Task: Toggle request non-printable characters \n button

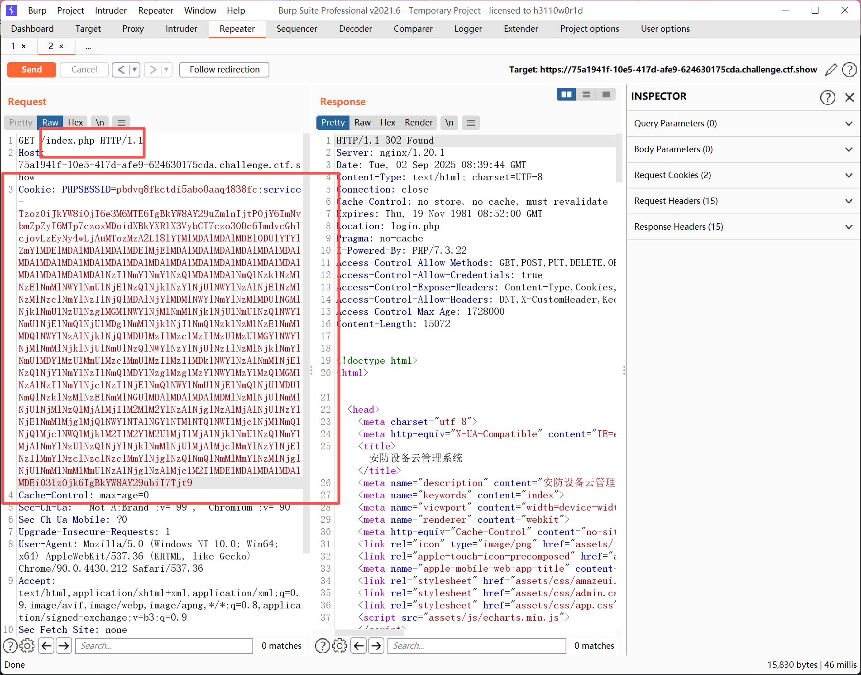Action: click(100, 122)
